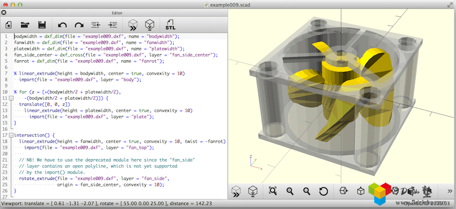456x209 pixels.
Task: Click the Viewport translate status bar text
Action: (x=107, y=204)
